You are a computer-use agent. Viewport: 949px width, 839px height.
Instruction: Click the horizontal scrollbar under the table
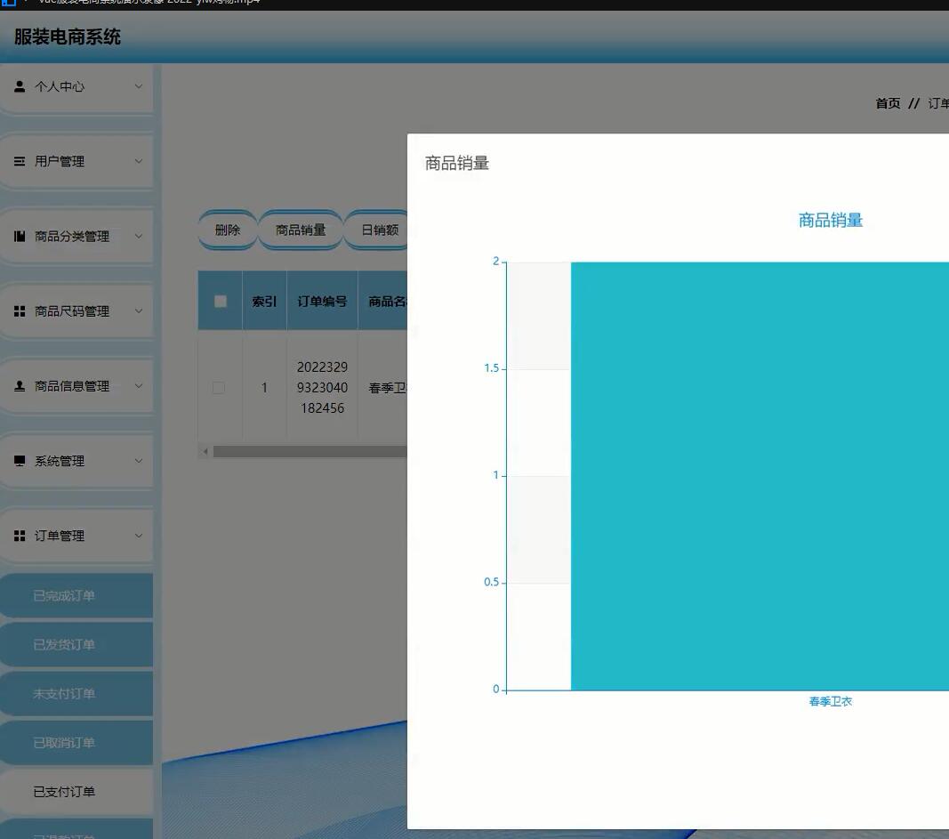(310, 452)
